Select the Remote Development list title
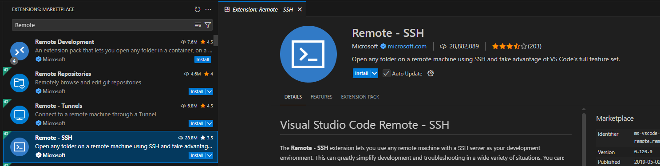This screenshot has width=660, height=166. point(65,42)
